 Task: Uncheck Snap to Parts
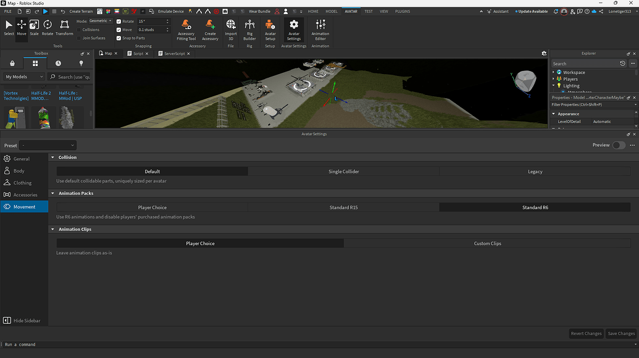tap(120, 38)
